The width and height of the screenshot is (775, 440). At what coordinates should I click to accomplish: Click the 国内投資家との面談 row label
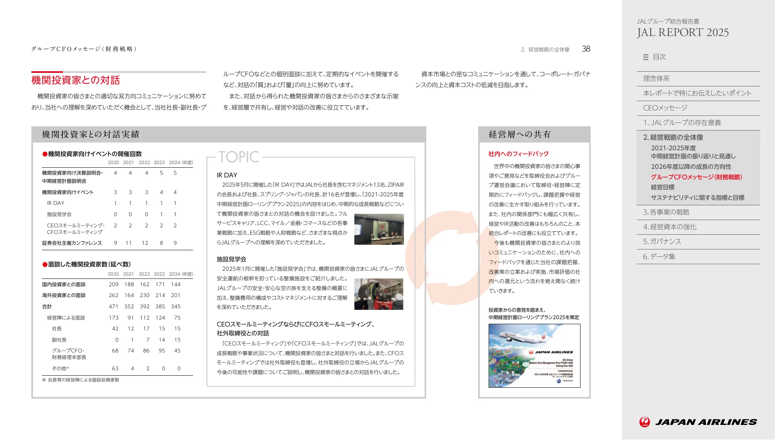[x=64, y=284]
